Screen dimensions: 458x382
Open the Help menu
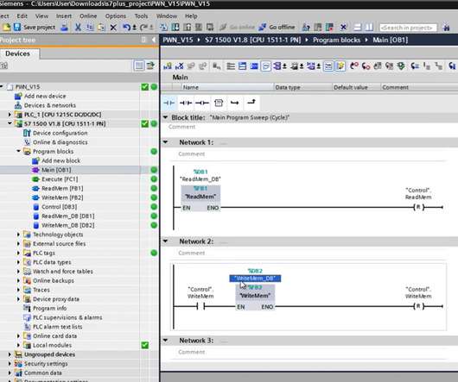pyautogui.click(x=191, y=16)
